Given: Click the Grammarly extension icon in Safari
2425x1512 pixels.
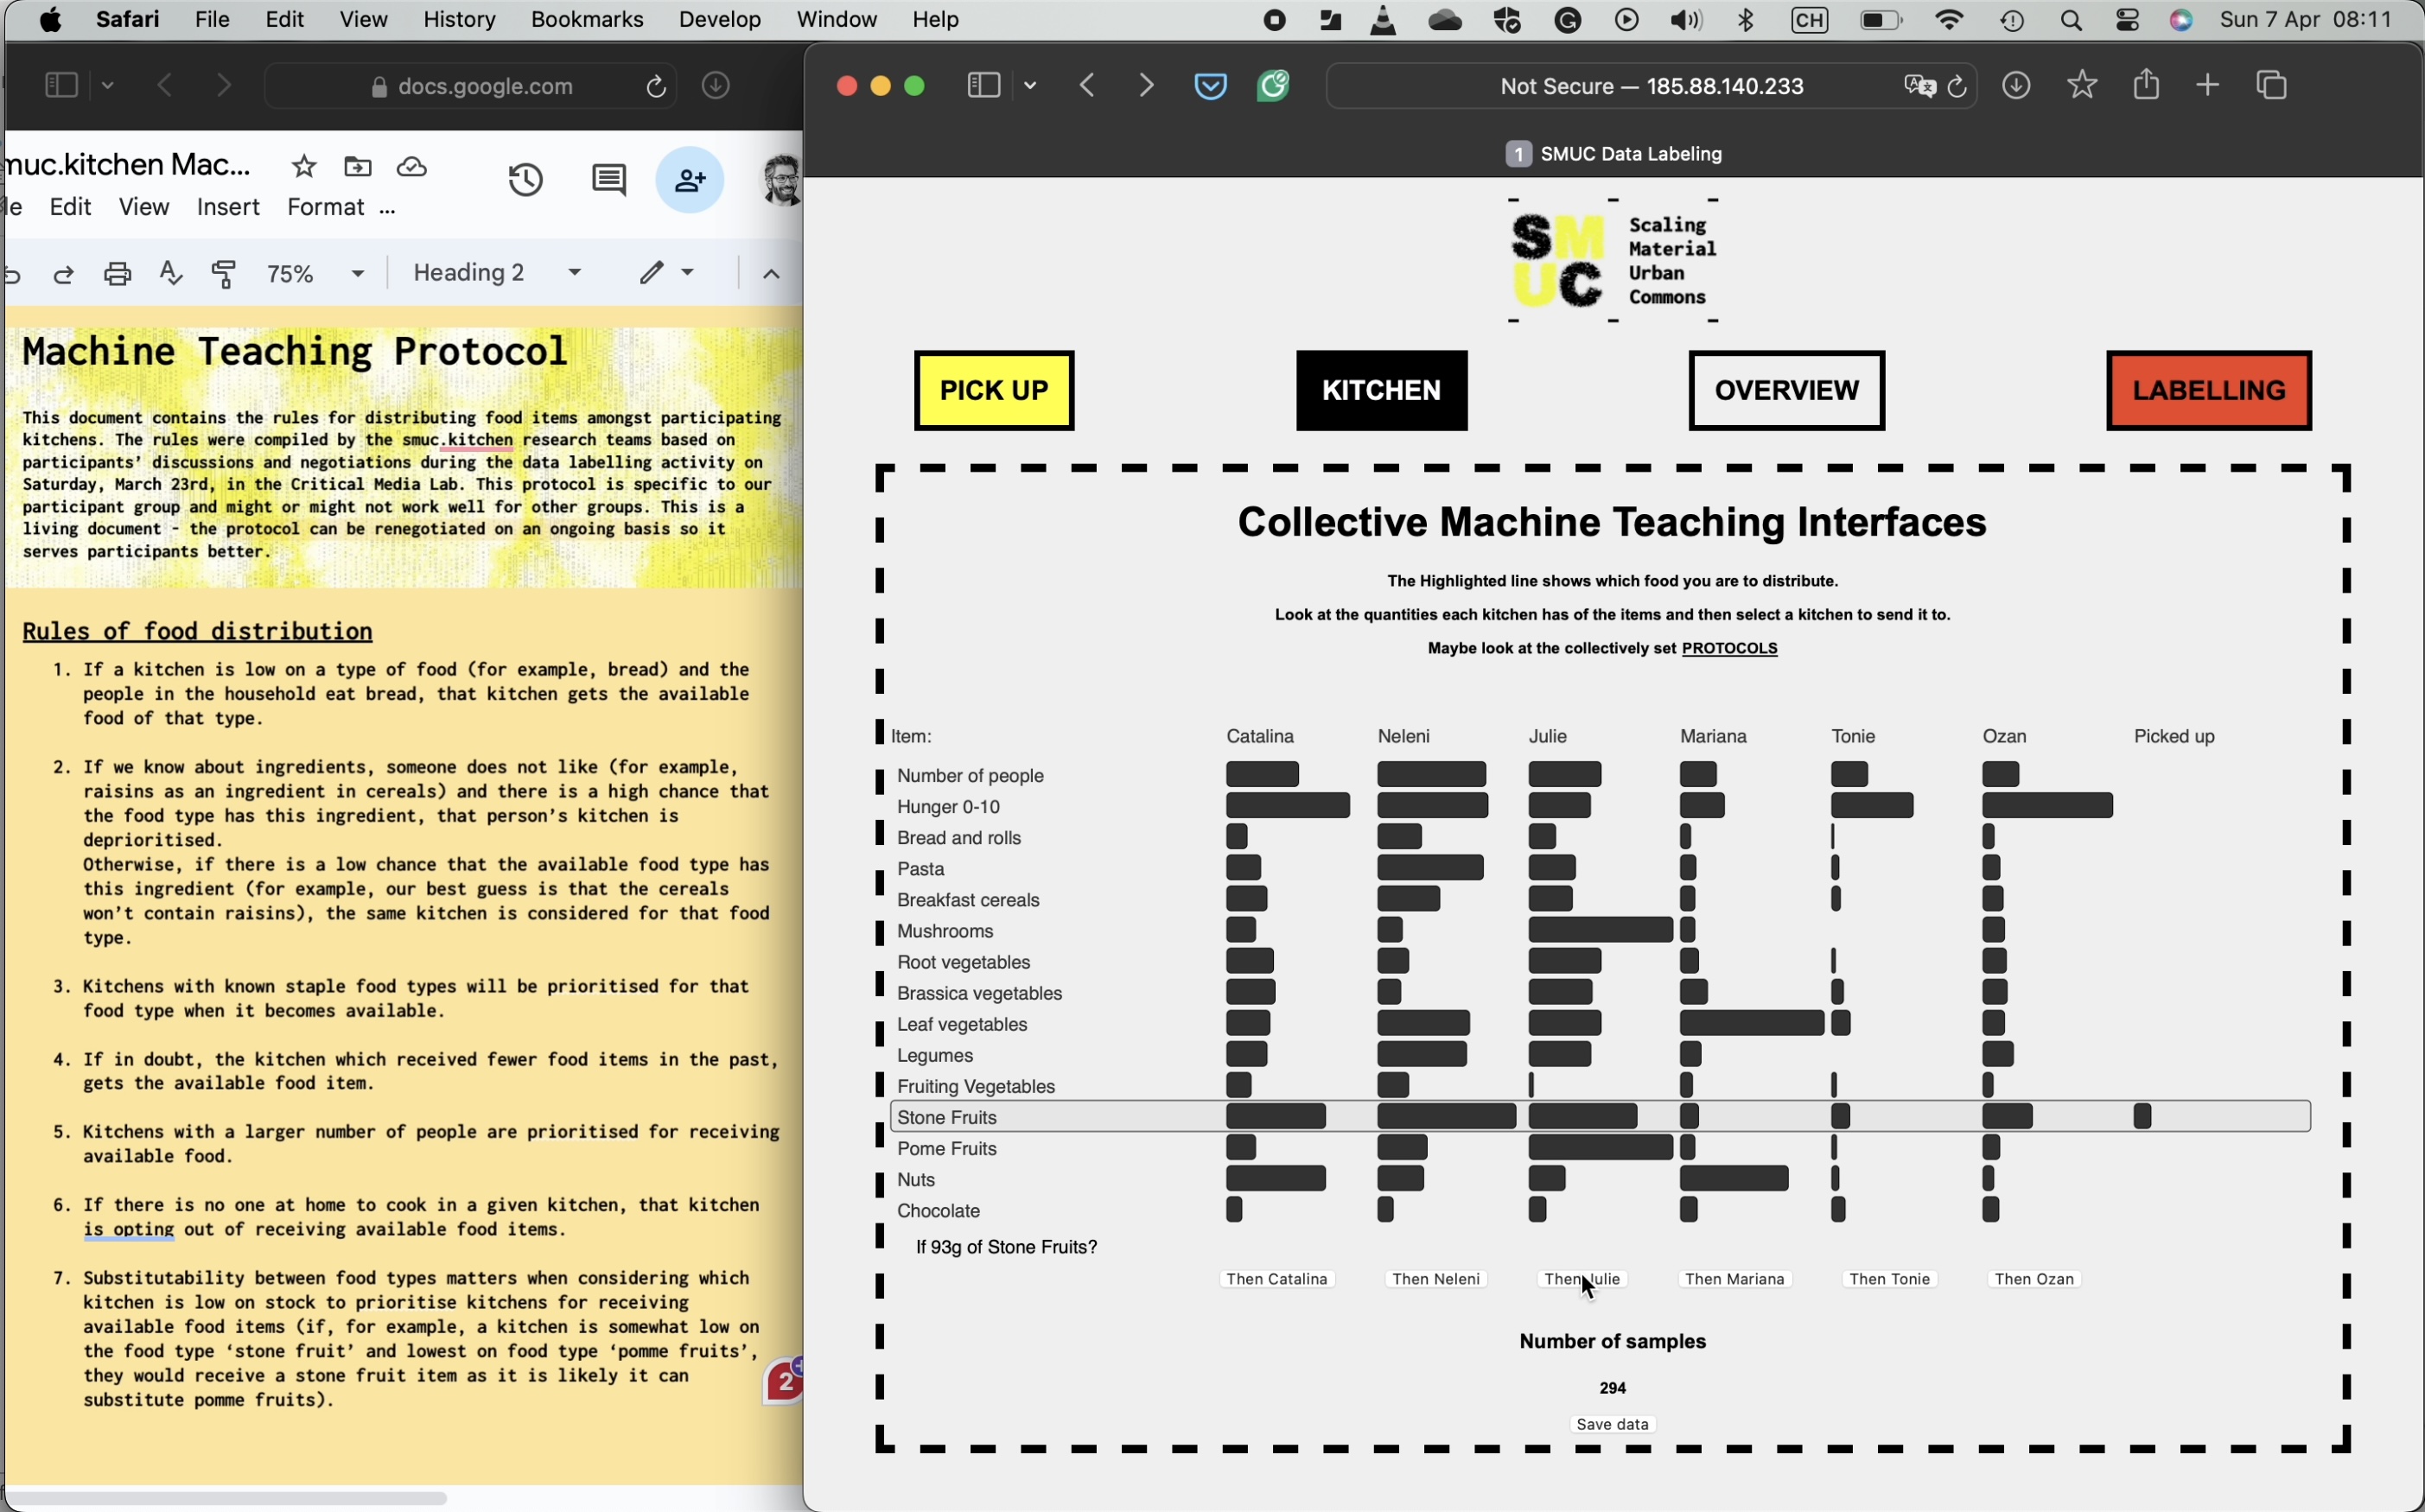Looking at the screenshot, I should point(1273,87).
